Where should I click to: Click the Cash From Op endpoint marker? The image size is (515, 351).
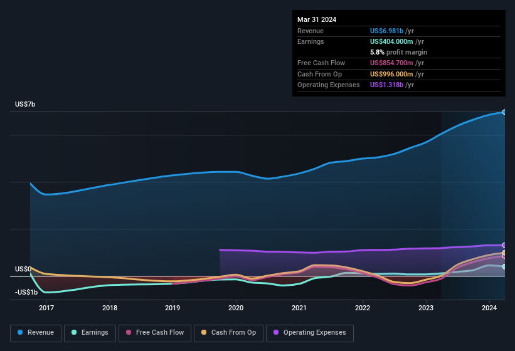click(x=504, y=253)
